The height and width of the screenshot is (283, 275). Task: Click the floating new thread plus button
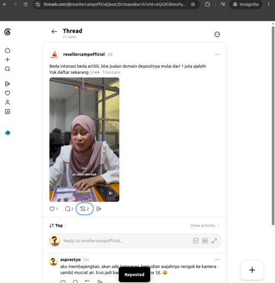[x=252, y=270]
